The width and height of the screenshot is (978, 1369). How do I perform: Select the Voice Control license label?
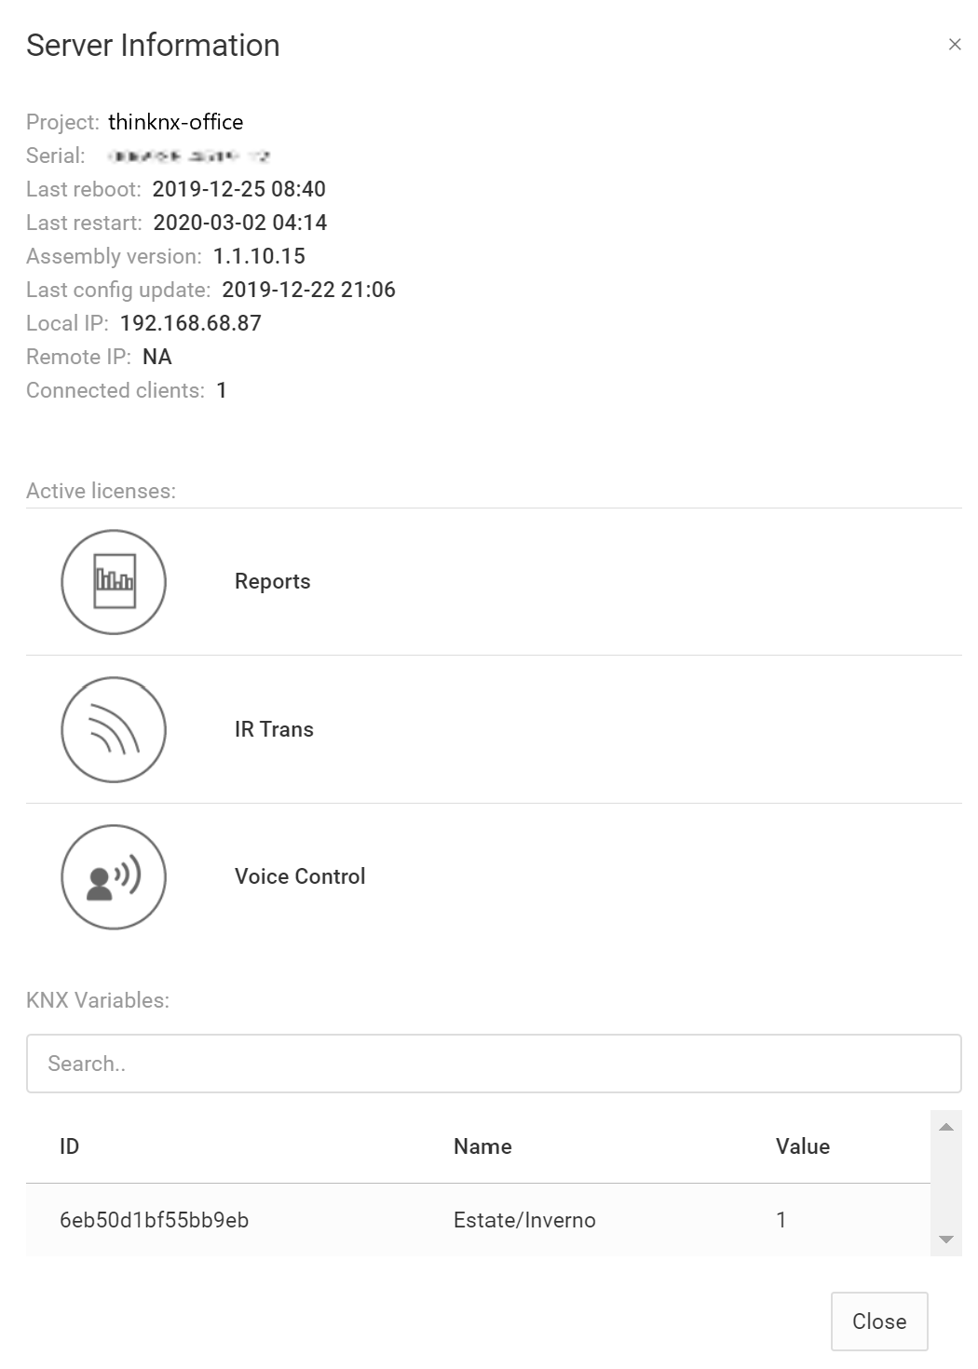(300, 876)
